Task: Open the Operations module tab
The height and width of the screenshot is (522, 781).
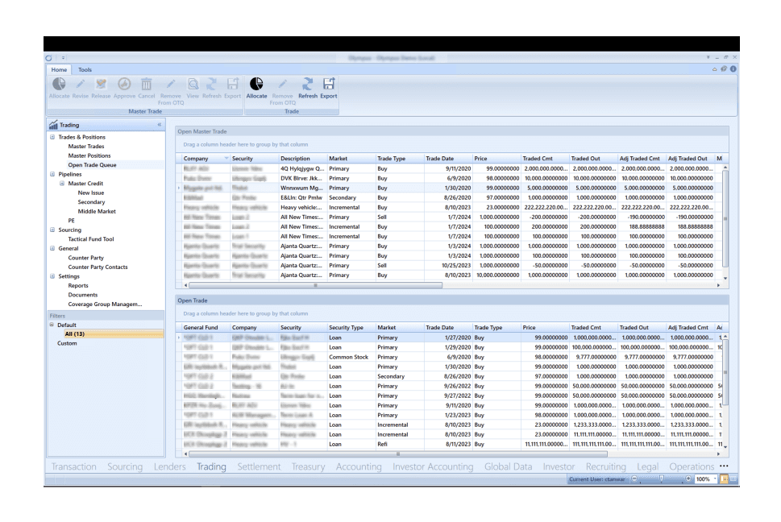Action: (692, 466)
